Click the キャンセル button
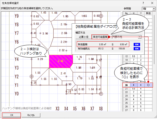 point(31,115)
